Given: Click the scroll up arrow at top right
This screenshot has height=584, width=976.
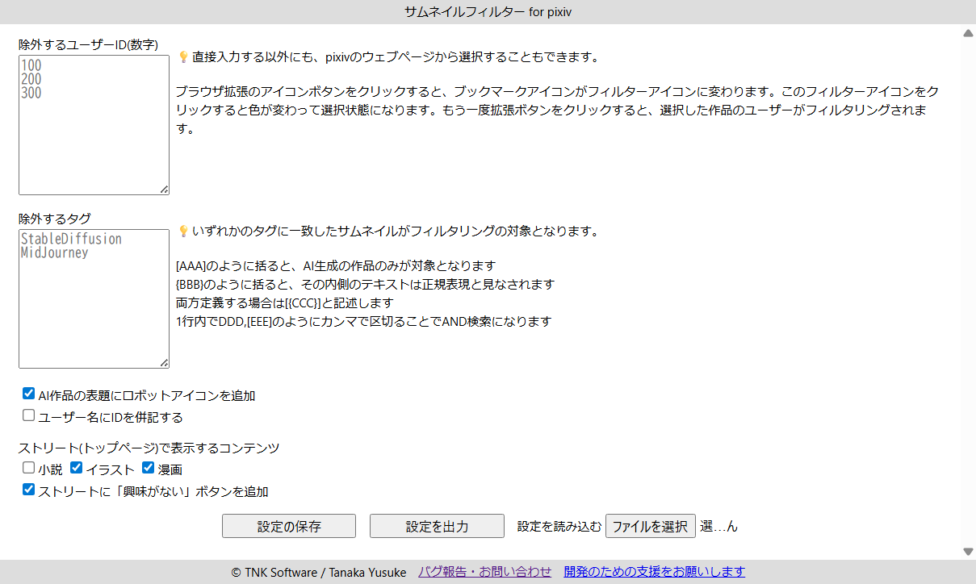Looking at the screenshot, I should (x=968, y=33).
